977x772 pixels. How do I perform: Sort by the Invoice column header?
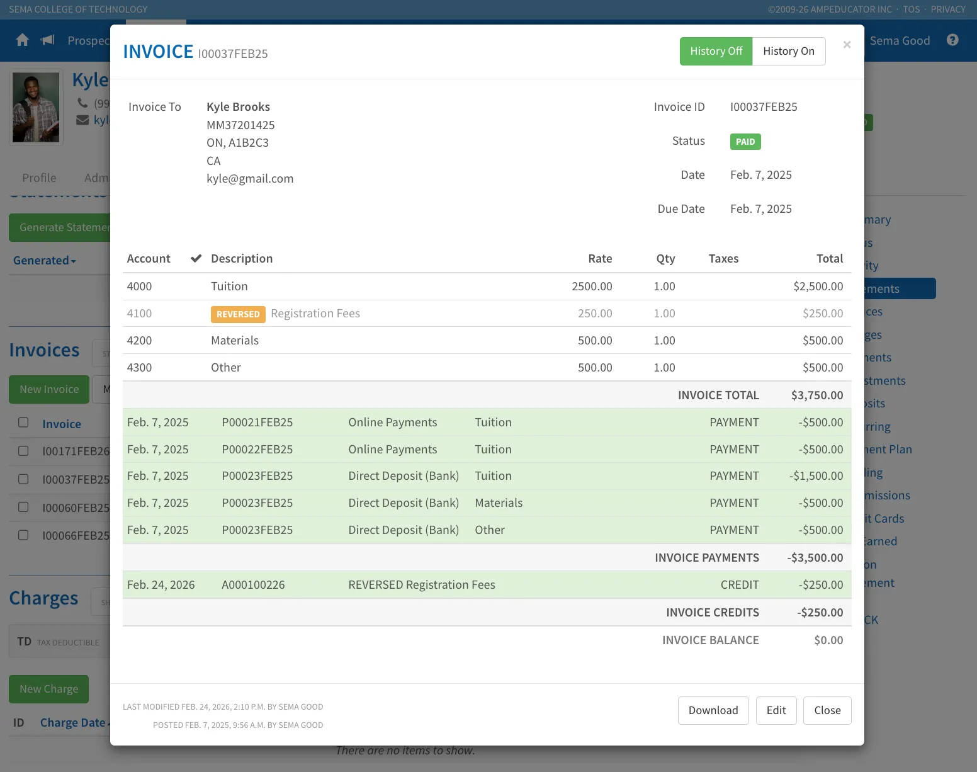coord(62,424)
